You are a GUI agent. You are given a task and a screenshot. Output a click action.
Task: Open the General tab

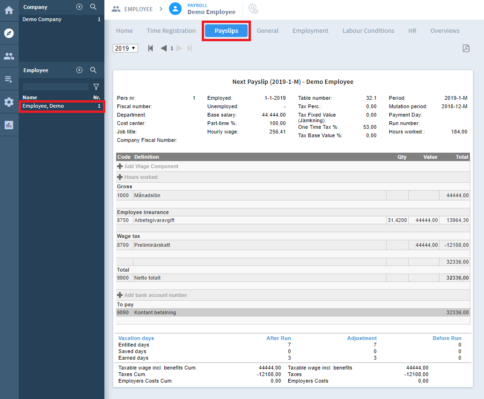268,30
